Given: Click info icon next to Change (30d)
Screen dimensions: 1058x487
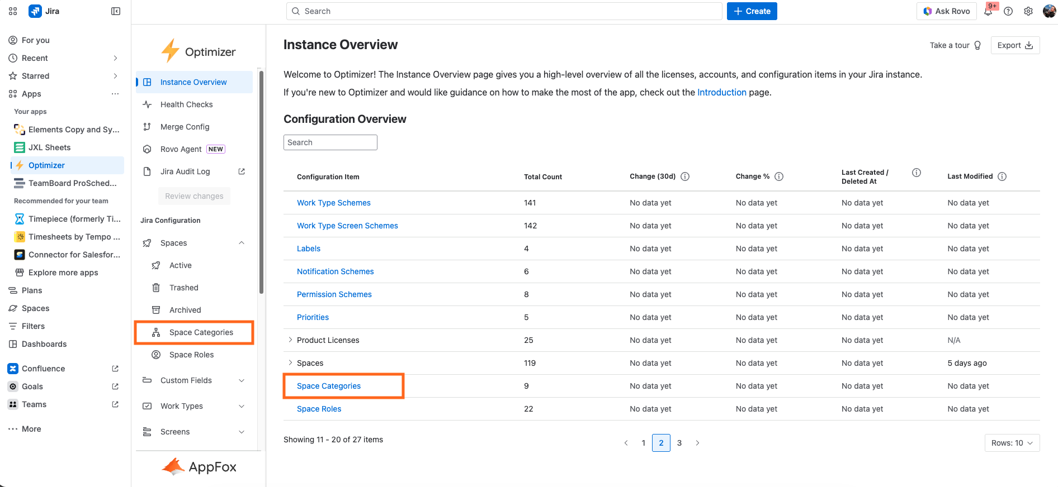Looking at the screenshot, I should (685, 176).
